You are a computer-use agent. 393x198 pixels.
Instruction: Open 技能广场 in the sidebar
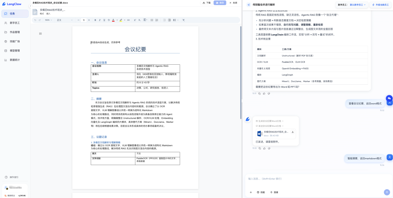pyautogui.click(x=15, y=41)
